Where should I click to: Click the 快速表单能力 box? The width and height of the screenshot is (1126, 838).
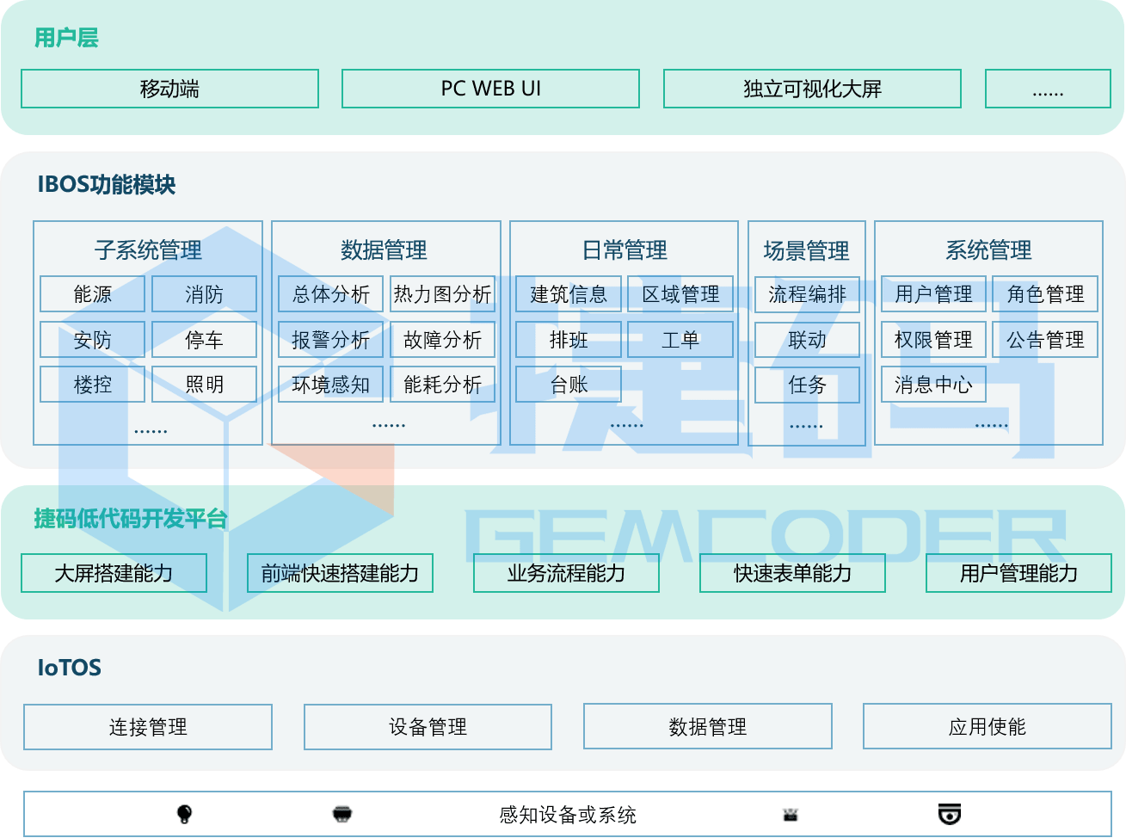pyautogui.click(x=793, y=573)
